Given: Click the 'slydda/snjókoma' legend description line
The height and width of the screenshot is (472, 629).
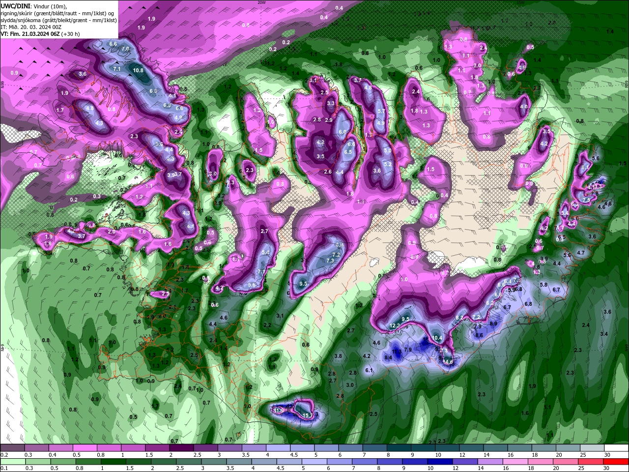Looking at the screenshot, I should tap(58, 20).
